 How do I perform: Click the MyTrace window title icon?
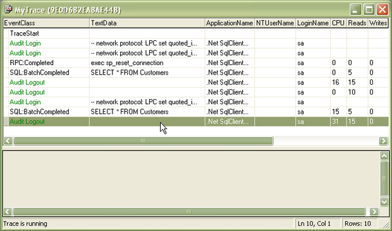8,9
